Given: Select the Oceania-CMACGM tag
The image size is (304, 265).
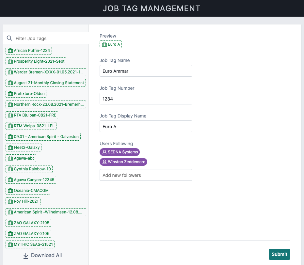Looking at the screenshot, I should (28, 190).
